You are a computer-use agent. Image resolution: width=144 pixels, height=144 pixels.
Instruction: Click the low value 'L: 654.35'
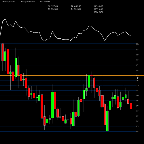(76, 9)
